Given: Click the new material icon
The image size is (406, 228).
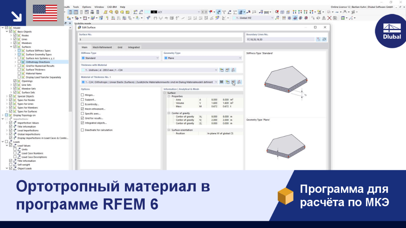Looking at the screenshot, I should click(x=228, y=82).
